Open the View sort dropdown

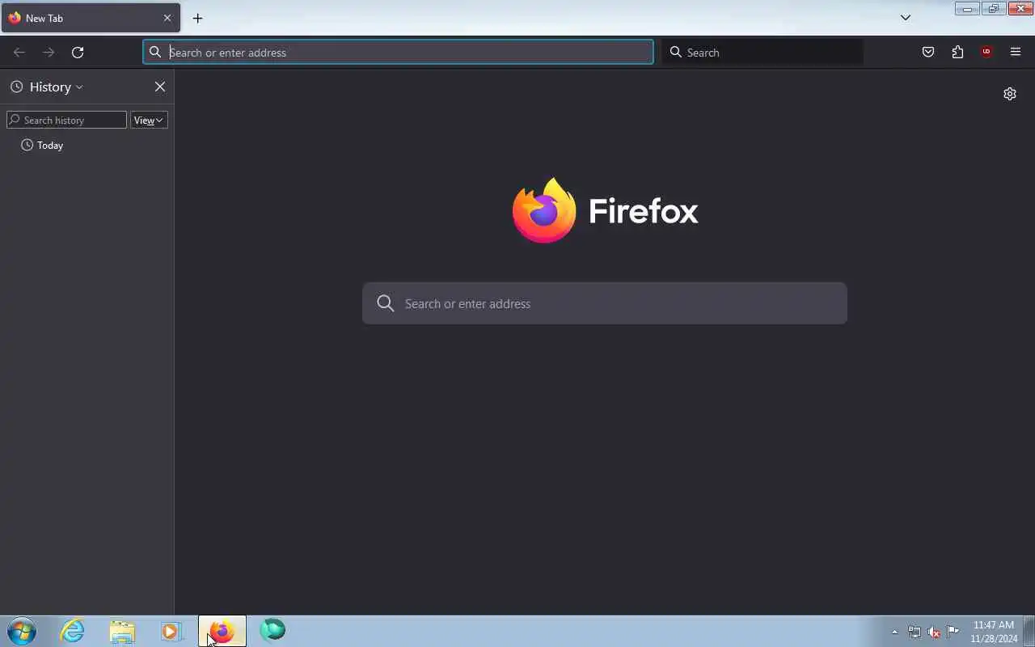(x=149, y=121)
